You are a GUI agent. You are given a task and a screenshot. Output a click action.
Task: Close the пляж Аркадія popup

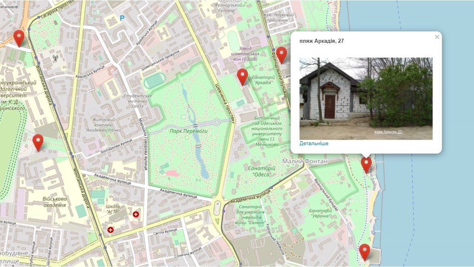(437, 37)
